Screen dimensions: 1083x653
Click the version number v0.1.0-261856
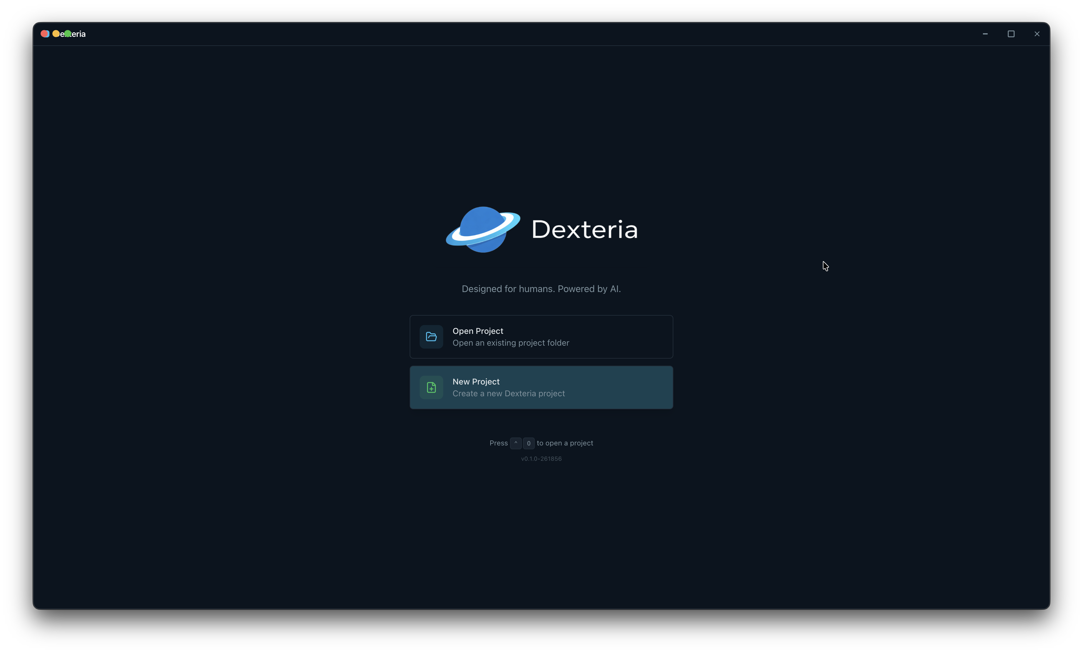(541, 459)
